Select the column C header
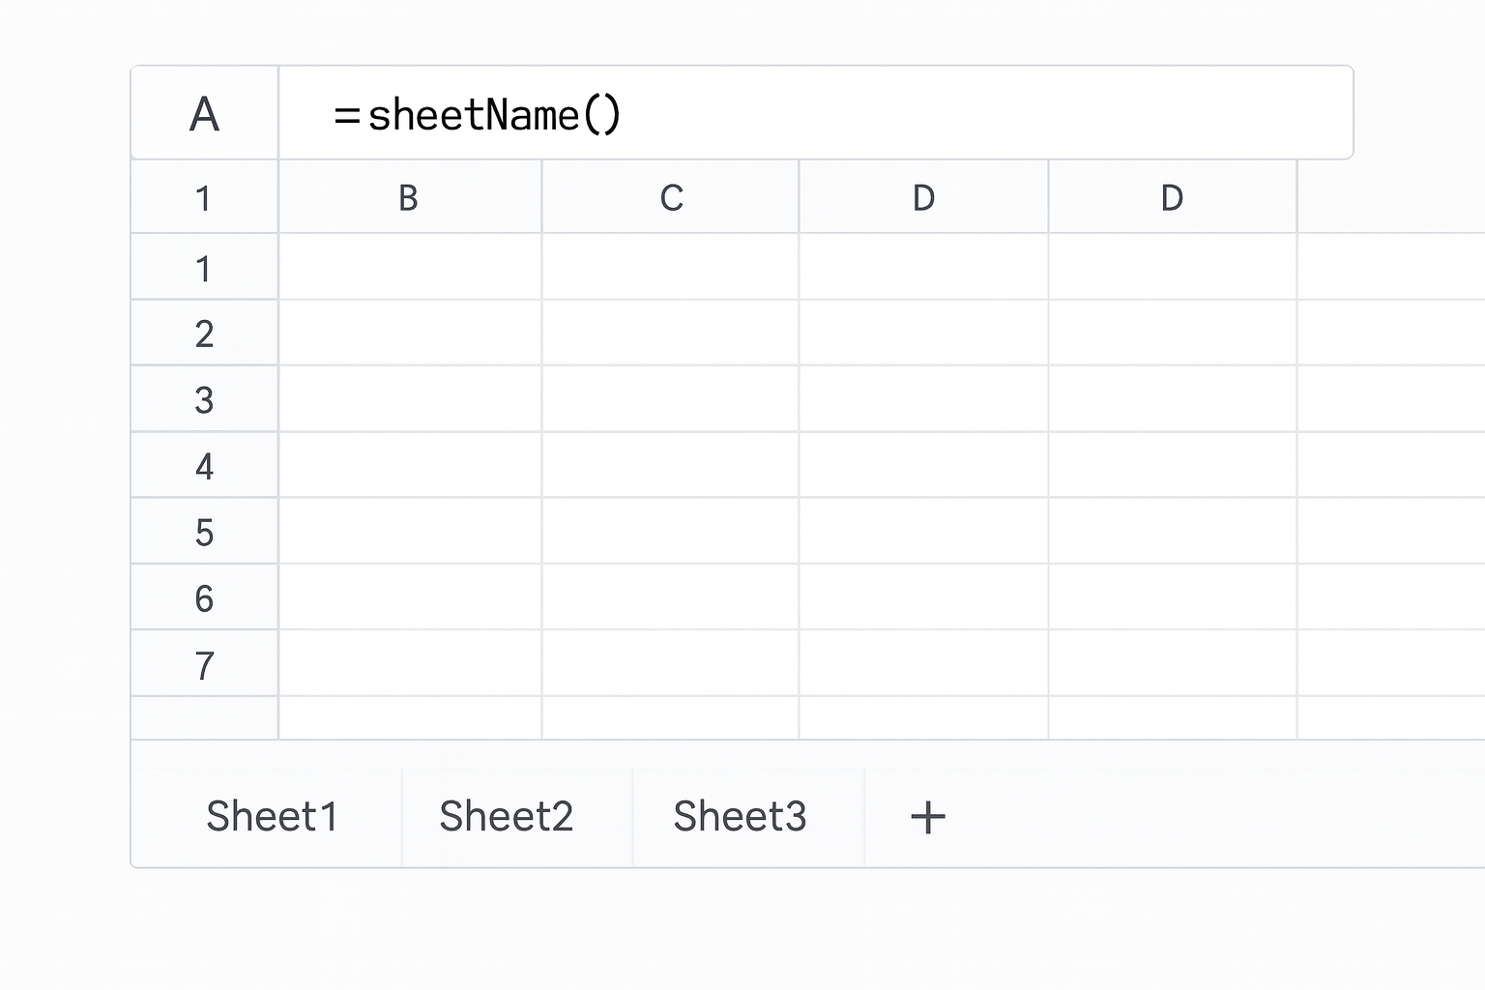The height and width of the screenshot is (990, 1485). [x=671, y=198]
